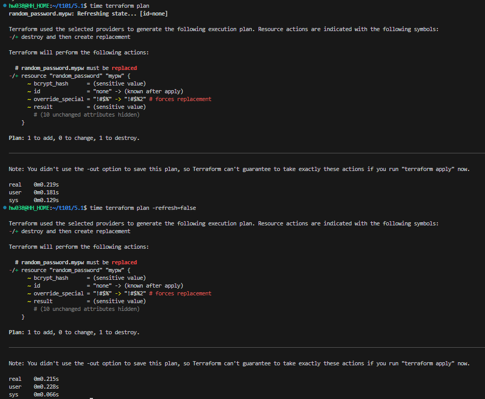Click the terminal cursor after the sys 0m0.066s line
The height and width of the screenshot is (399, 485).
(91, 398)
